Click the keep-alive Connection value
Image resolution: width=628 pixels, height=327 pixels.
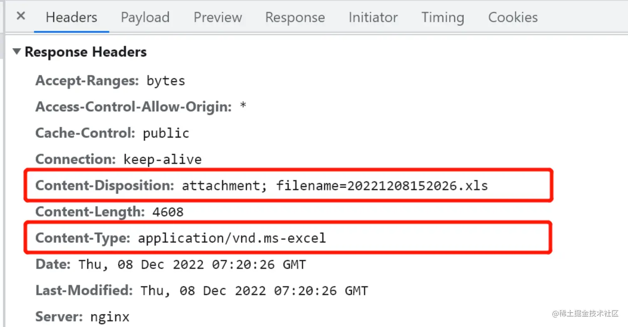[x=162, y=159]
